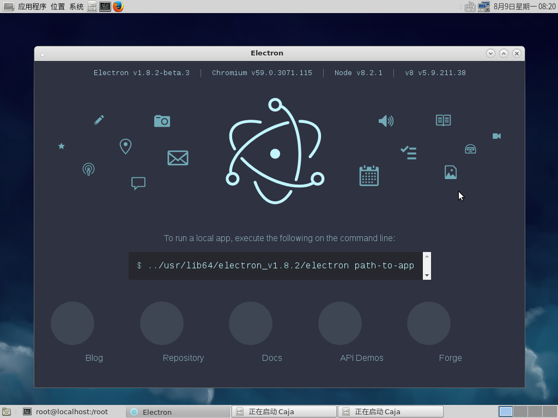558x418 pixels.
Task: Switch to the first workspace
Action: coord(506,411)
